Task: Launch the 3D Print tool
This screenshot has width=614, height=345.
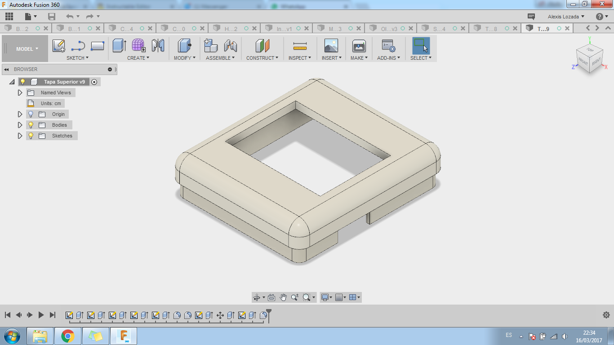Action: (x=359, y=46)
